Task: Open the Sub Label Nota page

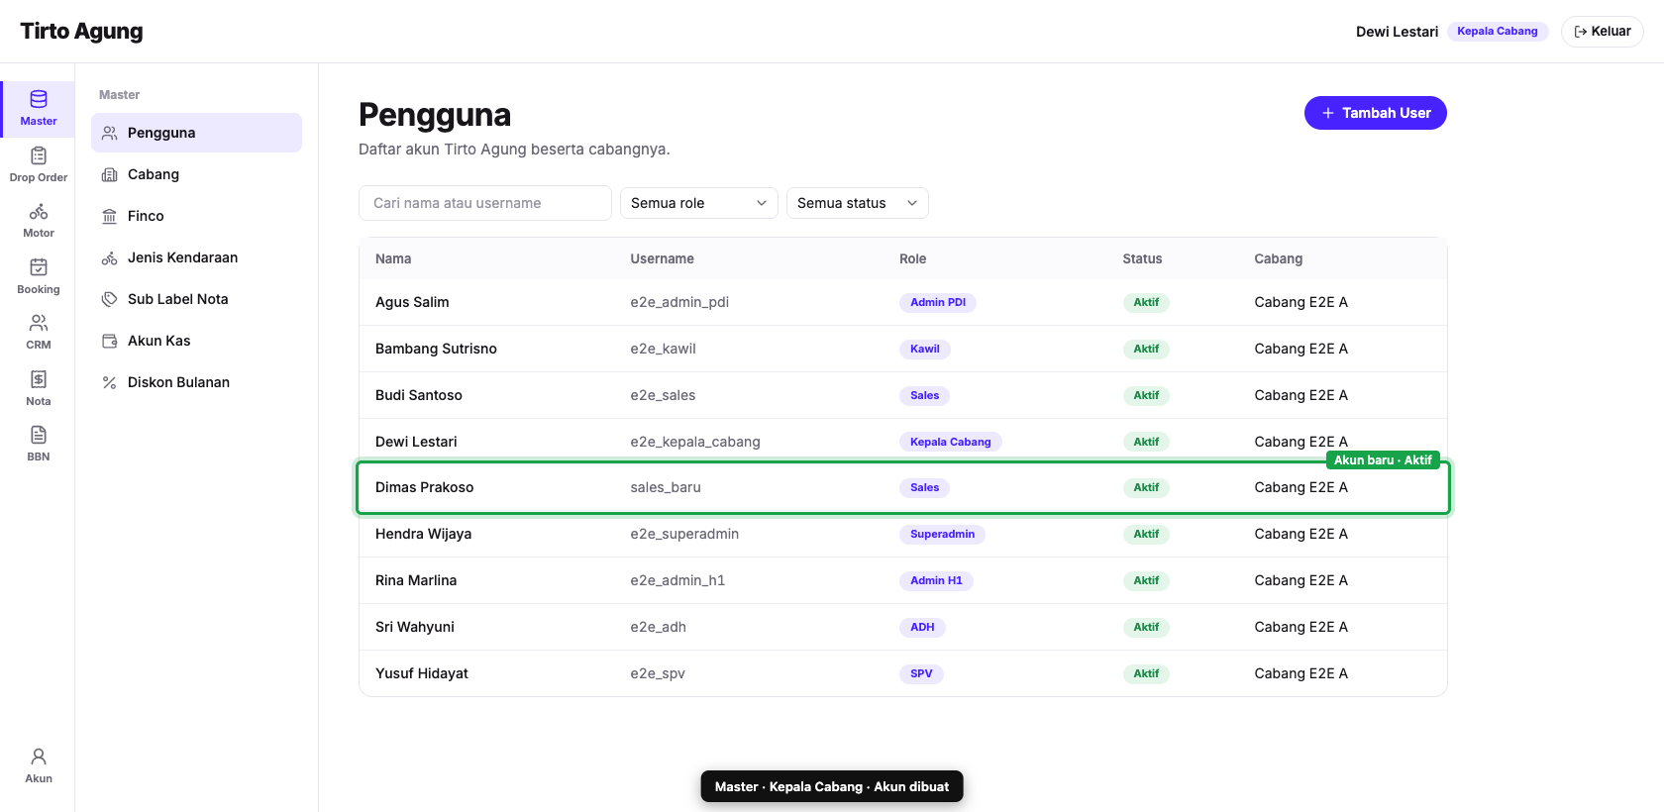Action: (196, 299)
